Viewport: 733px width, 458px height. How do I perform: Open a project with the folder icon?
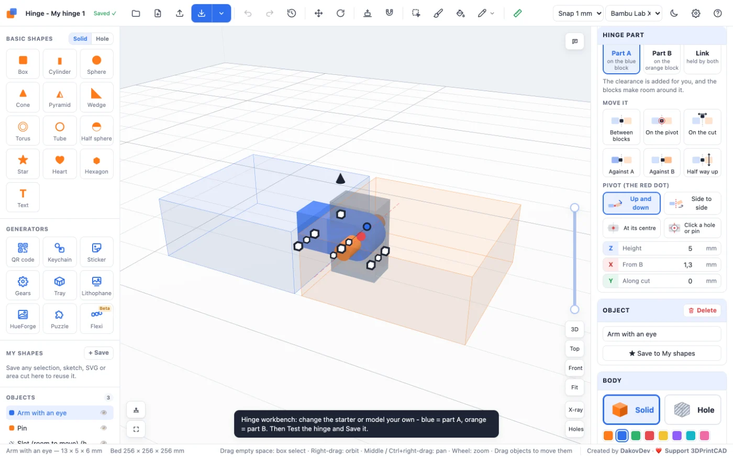point(136,14)
